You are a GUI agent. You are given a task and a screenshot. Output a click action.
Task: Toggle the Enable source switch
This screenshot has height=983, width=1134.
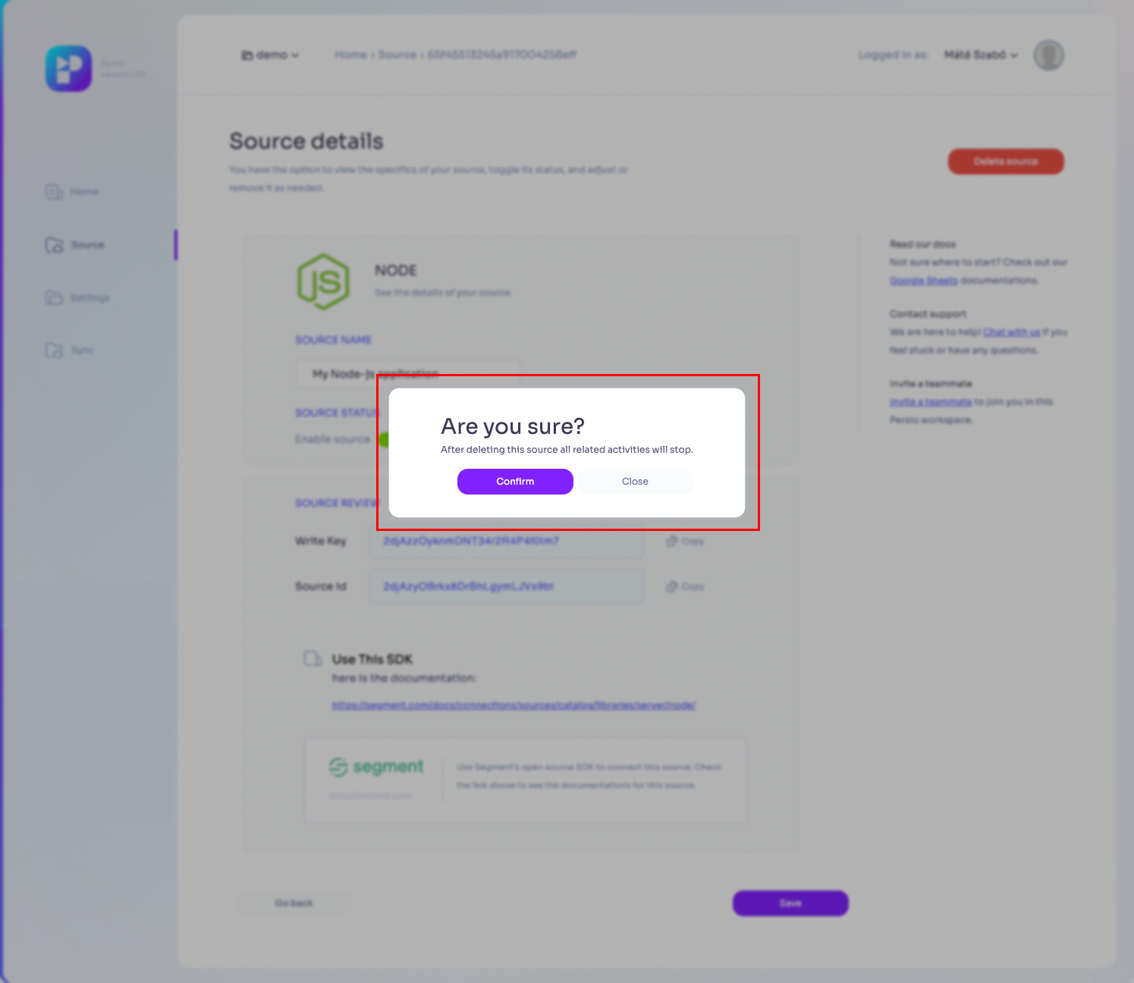pyautogui.click(x=384, y=440)
